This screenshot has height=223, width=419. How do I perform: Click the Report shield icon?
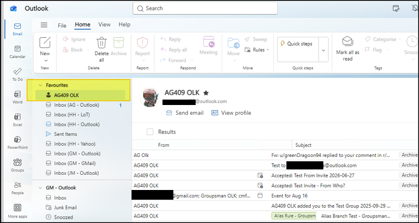pyautogui.click(x=142, y=43)
